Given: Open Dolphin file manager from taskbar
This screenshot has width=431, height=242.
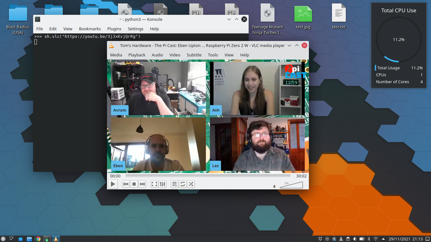Looking at the screenshot, I should coord(29,239).
